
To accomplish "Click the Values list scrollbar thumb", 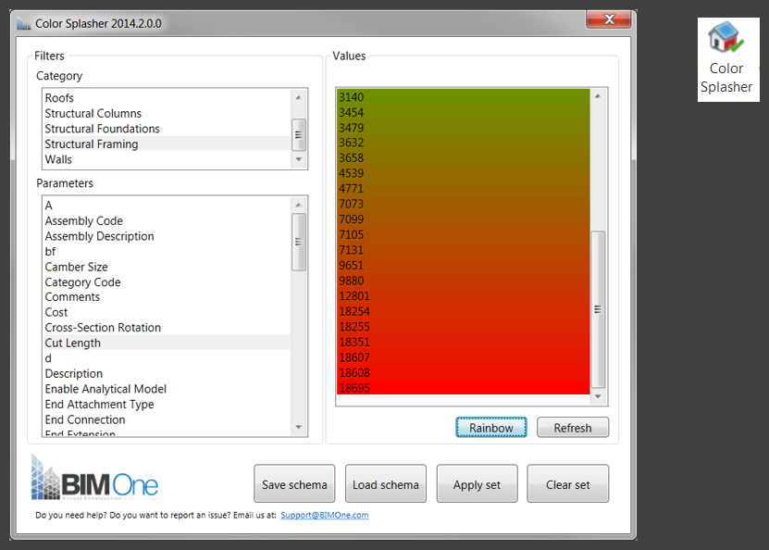I will (x=598, y=309).
